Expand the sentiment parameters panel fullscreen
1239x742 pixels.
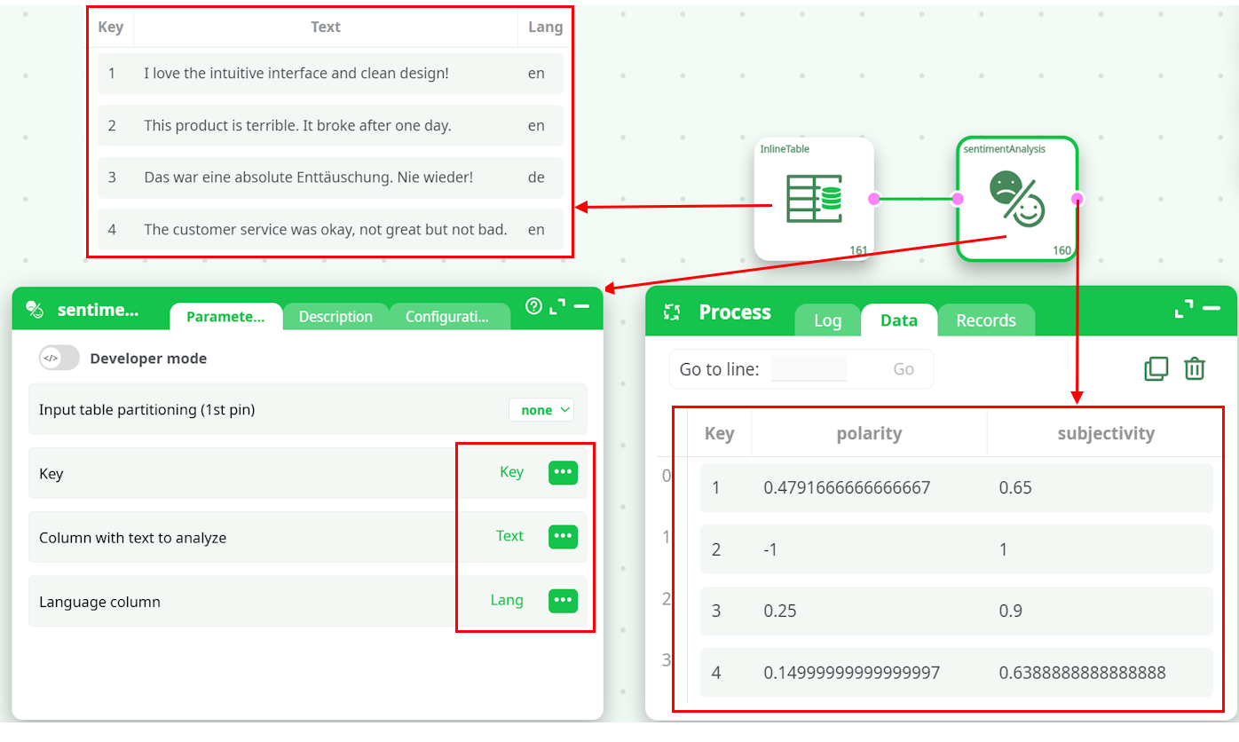coord(557,306)
